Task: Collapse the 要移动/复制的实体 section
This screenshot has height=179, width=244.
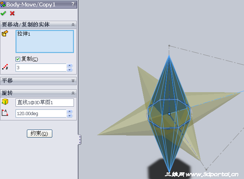Action: pyautogui.click(x=73, y=25)
